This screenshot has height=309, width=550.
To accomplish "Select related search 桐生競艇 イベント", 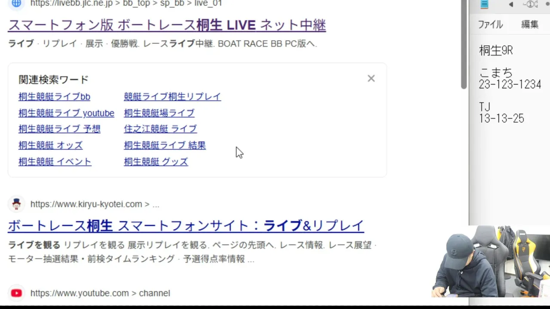I will pyautogui.click(x=55, y=162).
